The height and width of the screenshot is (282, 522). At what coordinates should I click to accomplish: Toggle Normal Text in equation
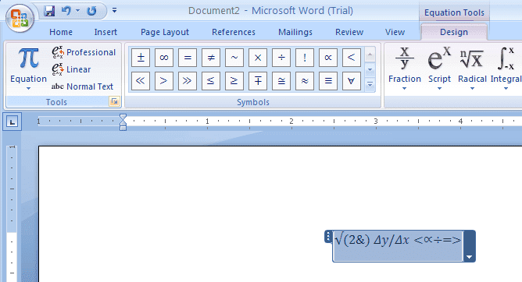point(82,86)
